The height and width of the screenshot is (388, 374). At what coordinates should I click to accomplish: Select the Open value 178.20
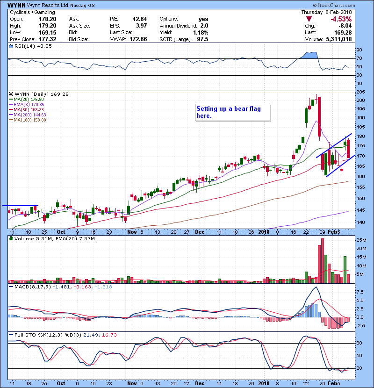[x=48, y=19]
